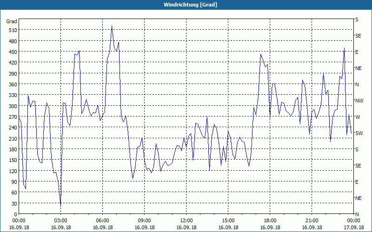
Task: Click the SW compass direction label
Action: [359, 133]
